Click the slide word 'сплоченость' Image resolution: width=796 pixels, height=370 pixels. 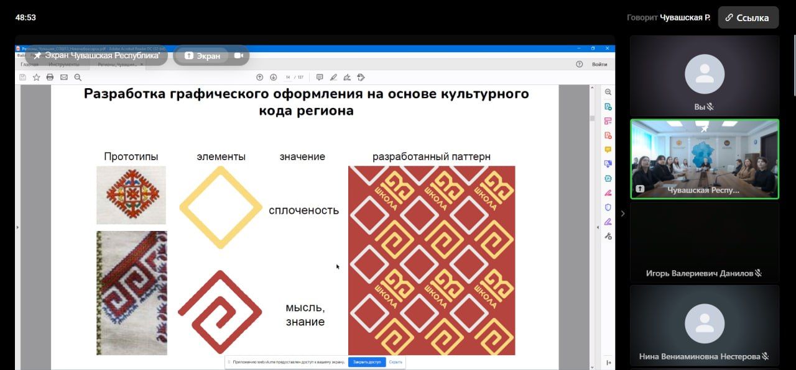pyautogui.click(x=303, y=210)
